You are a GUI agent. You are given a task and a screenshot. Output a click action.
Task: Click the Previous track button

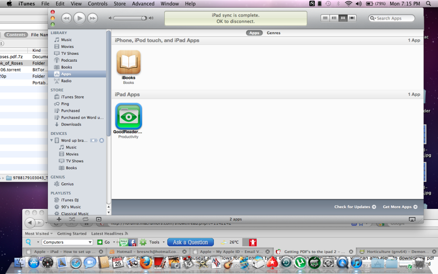(x=66, y=18)
